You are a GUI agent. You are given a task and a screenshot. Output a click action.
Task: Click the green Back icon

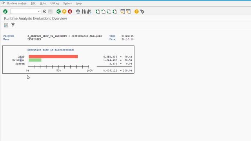(x=58, y=11)
